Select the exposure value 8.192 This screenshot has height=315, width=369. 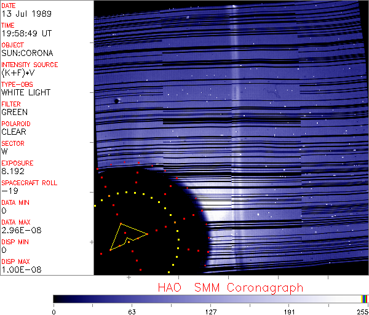tap(13, 171)
